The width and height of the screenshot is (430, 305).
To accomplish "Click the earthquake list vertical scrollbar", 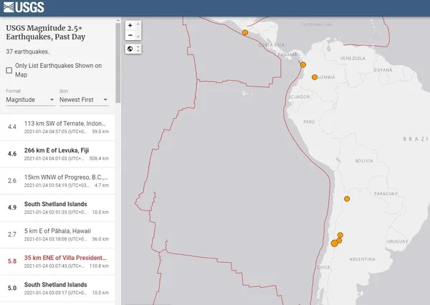I will pyautogui.click(x=118, y=64).
